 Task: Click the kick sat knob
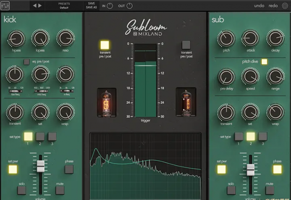click(x=40, y=112)
